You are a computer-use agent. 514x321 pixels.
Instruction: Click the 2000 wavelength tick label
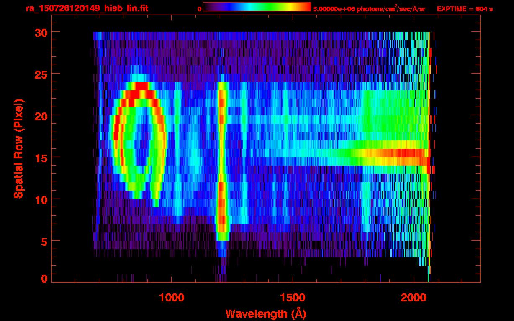[x=413, y=297]
